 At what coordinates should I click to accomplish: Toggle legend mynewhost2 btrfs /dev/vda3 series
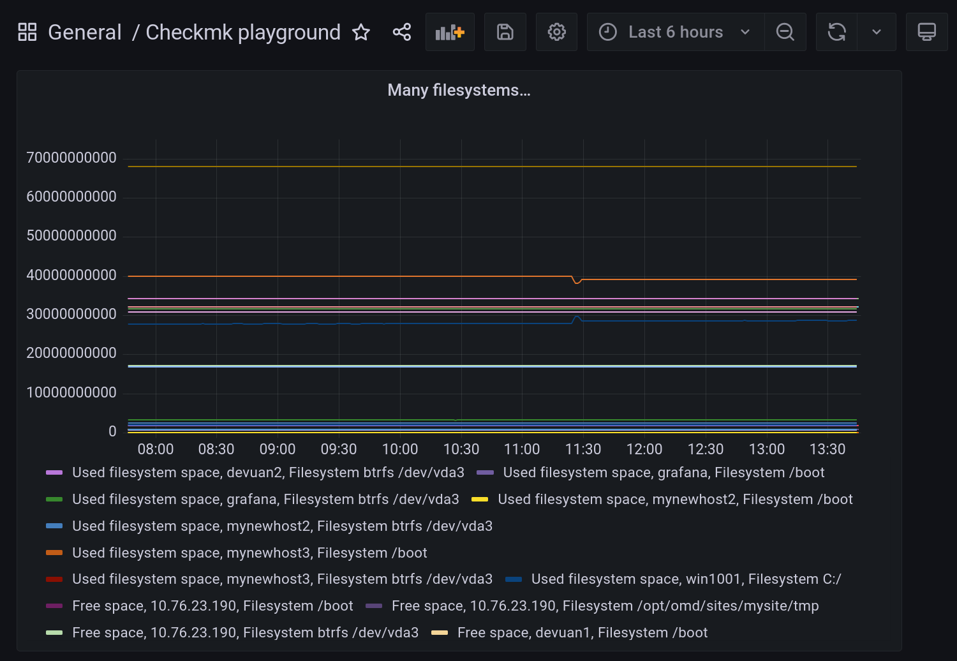[x=282, y=526]
